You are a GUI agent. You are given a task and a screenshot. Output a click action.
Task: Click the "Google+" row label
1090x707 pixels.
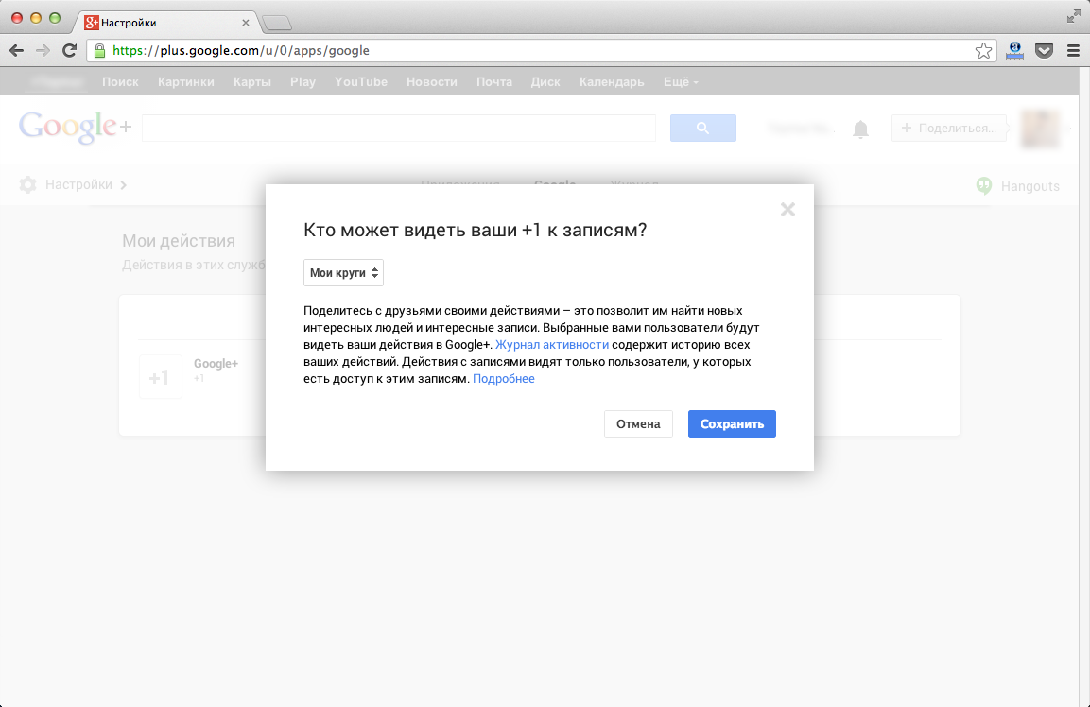(216, 364)
